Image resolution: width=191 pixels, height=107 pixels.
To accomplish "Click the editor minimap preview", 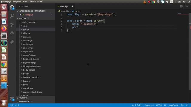I will coord(183,13).
